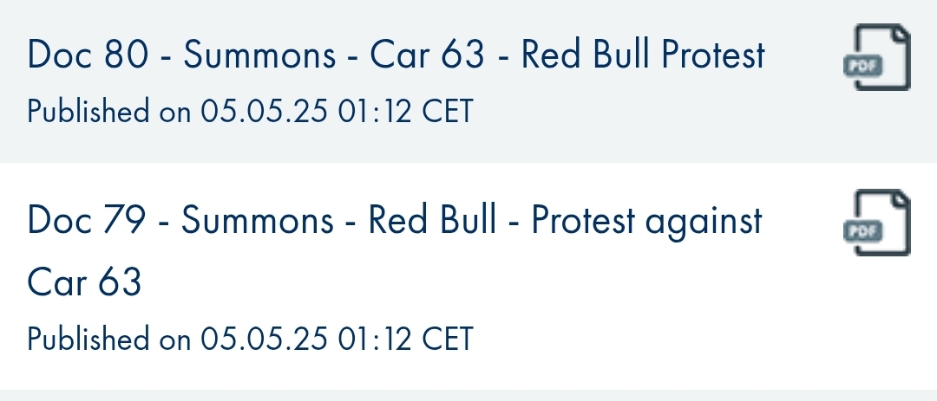Select the 'Car 63' second line of Doc 79
This screenshot has width=937, height=401.
pos(84,282)
